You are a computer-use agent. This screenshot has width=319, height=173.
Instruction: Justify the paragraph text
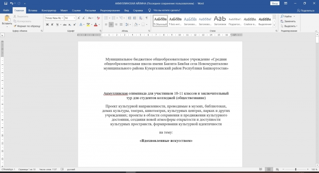[121, 25]
